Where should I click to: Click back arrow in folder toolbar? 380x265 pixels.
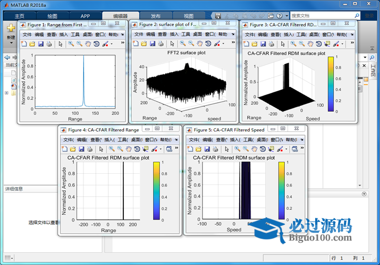pyautogui.click(x=7, y=57)
